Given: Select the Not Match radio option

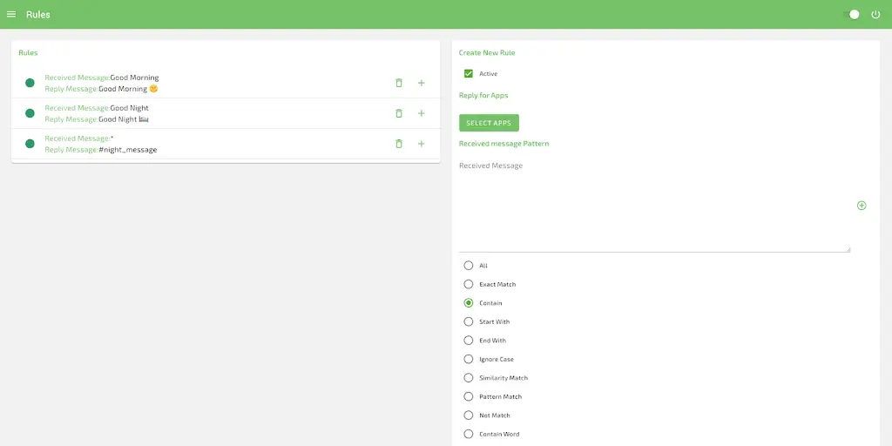Looking at the screenshot, I should tap(469, 416).
